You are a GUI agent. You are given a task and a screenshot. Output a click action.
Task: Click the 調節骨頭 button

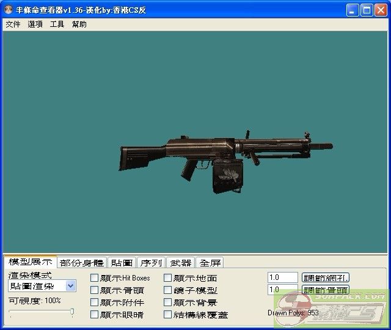326,290
